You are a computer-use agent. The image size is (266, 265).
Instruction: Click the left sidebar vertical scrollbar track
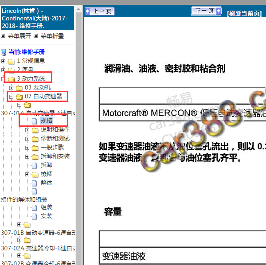[78, 138]
